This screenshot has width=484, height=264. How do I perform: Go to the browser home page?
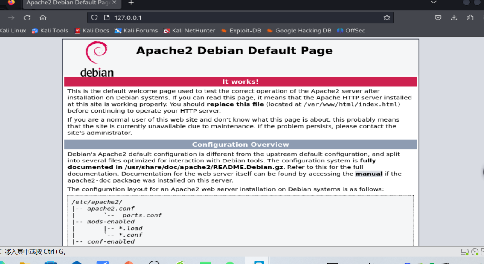(43, 17)
